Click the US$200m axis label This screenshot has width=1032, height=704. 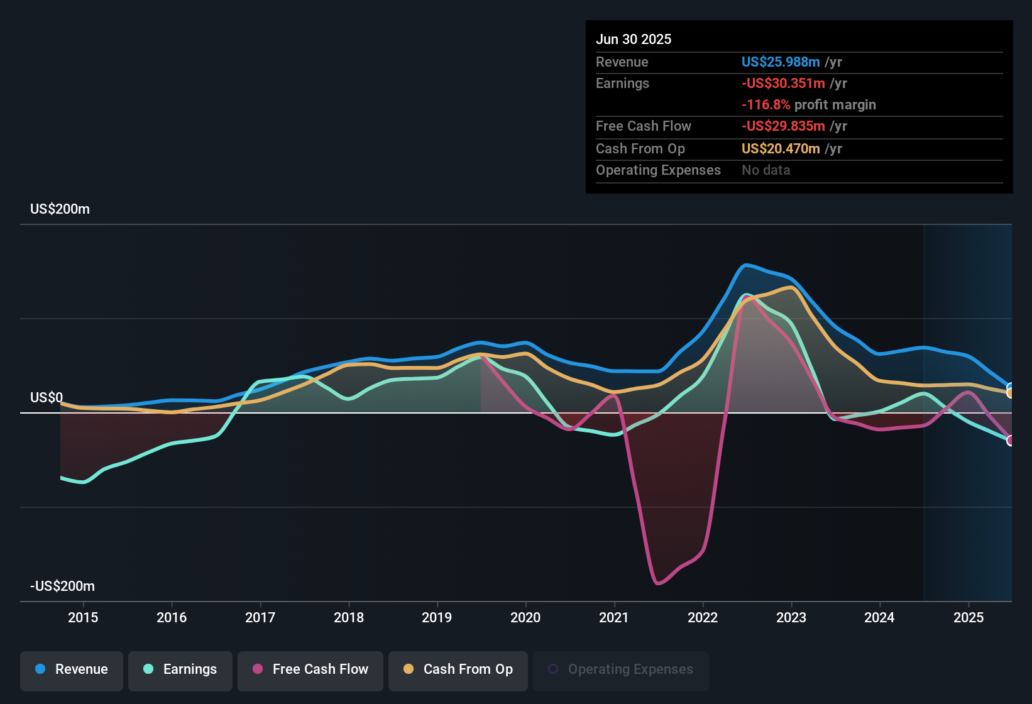click(x=60, y=209)
